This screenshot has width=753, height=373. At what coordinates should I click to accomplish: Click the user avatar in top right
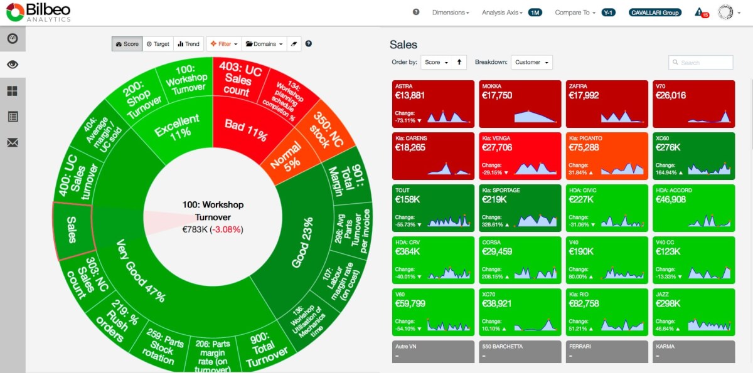(725, 12)
